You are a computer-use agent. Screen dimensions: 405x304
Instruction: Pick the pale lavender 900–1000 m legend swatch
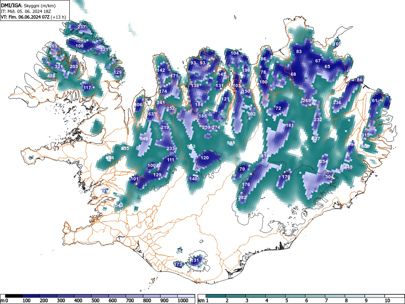click(169, 296)
